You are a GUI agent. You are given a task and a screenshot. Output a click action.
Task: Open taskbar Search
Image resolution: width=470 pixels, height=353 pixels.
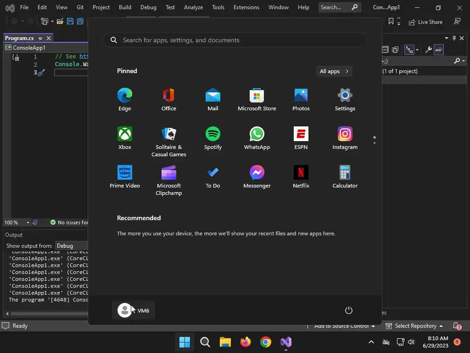[x=205, y=342]
